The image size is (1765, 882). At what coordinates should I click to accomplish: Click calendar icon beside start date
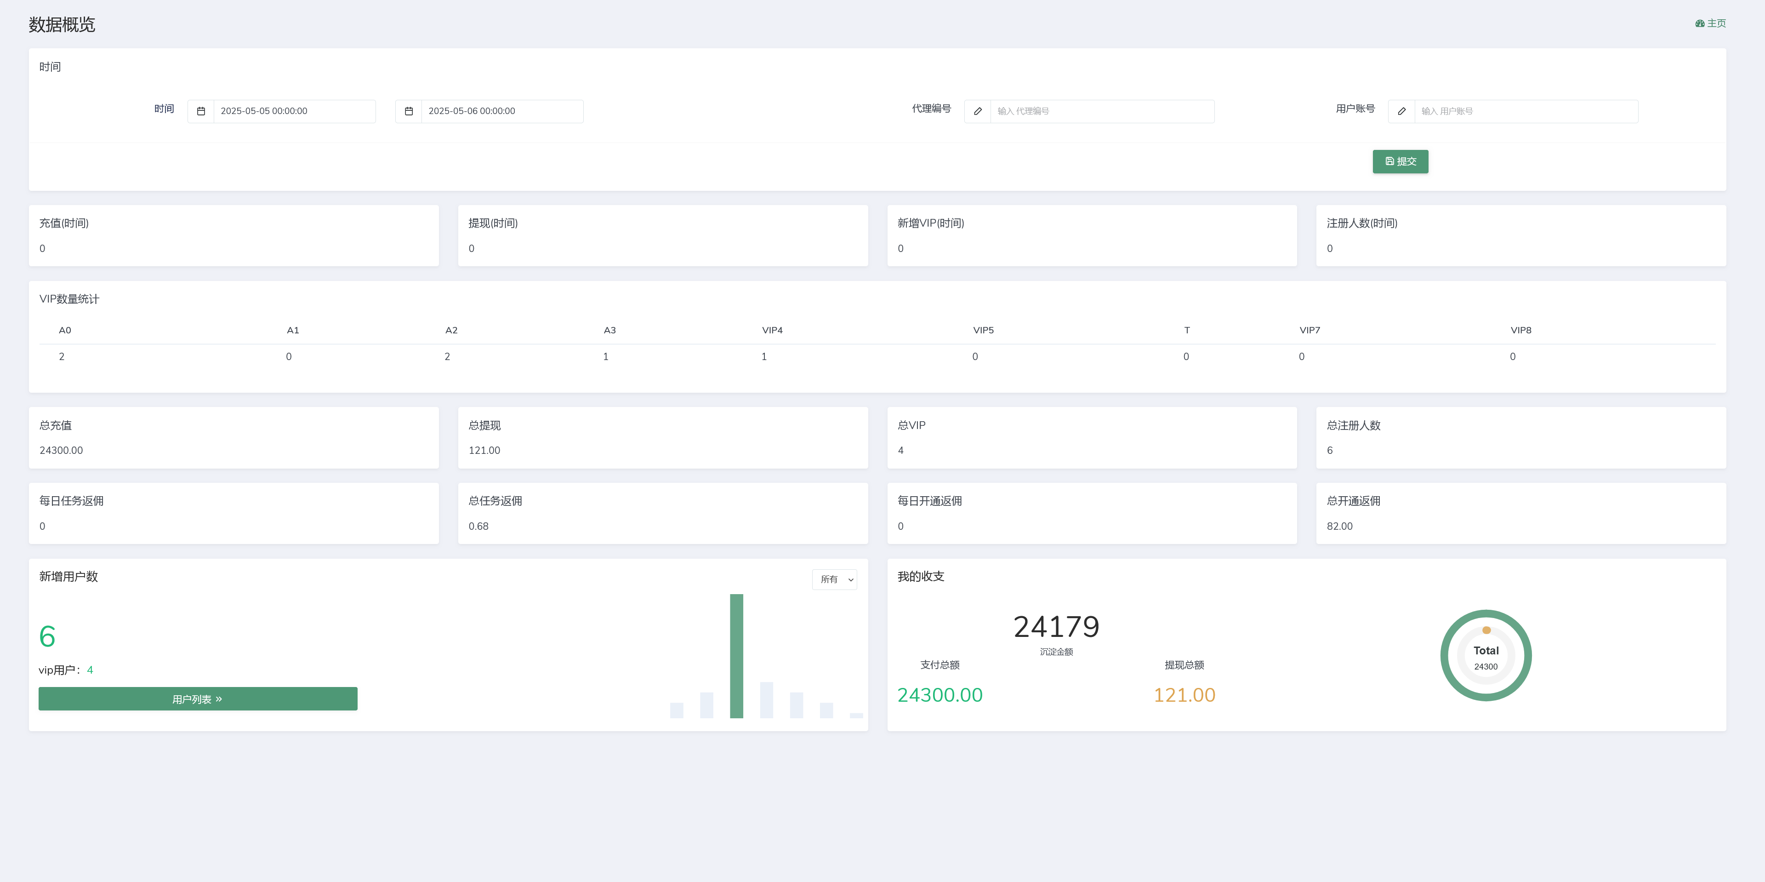click(201, 111)
